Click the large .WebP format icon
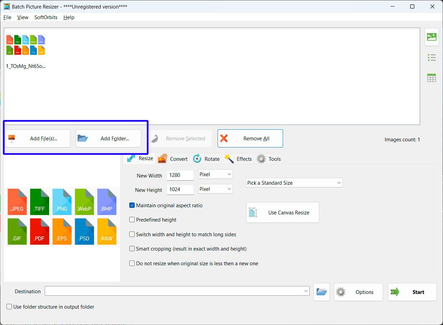The image size is (443, 325). coord(84,202)
